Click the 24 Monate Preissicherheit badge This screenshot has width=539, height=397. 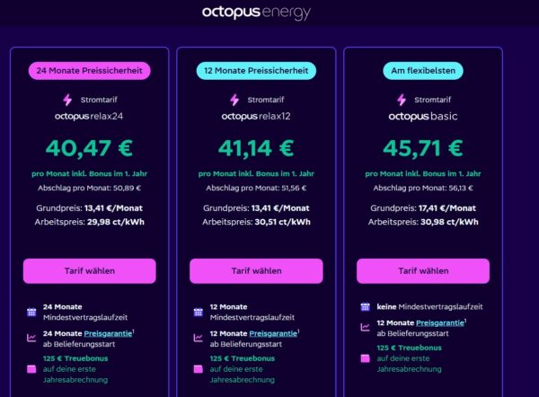(89, 70)
